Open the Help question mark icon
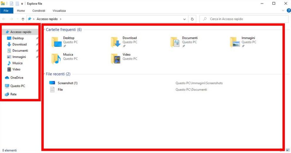 point(288,10)
